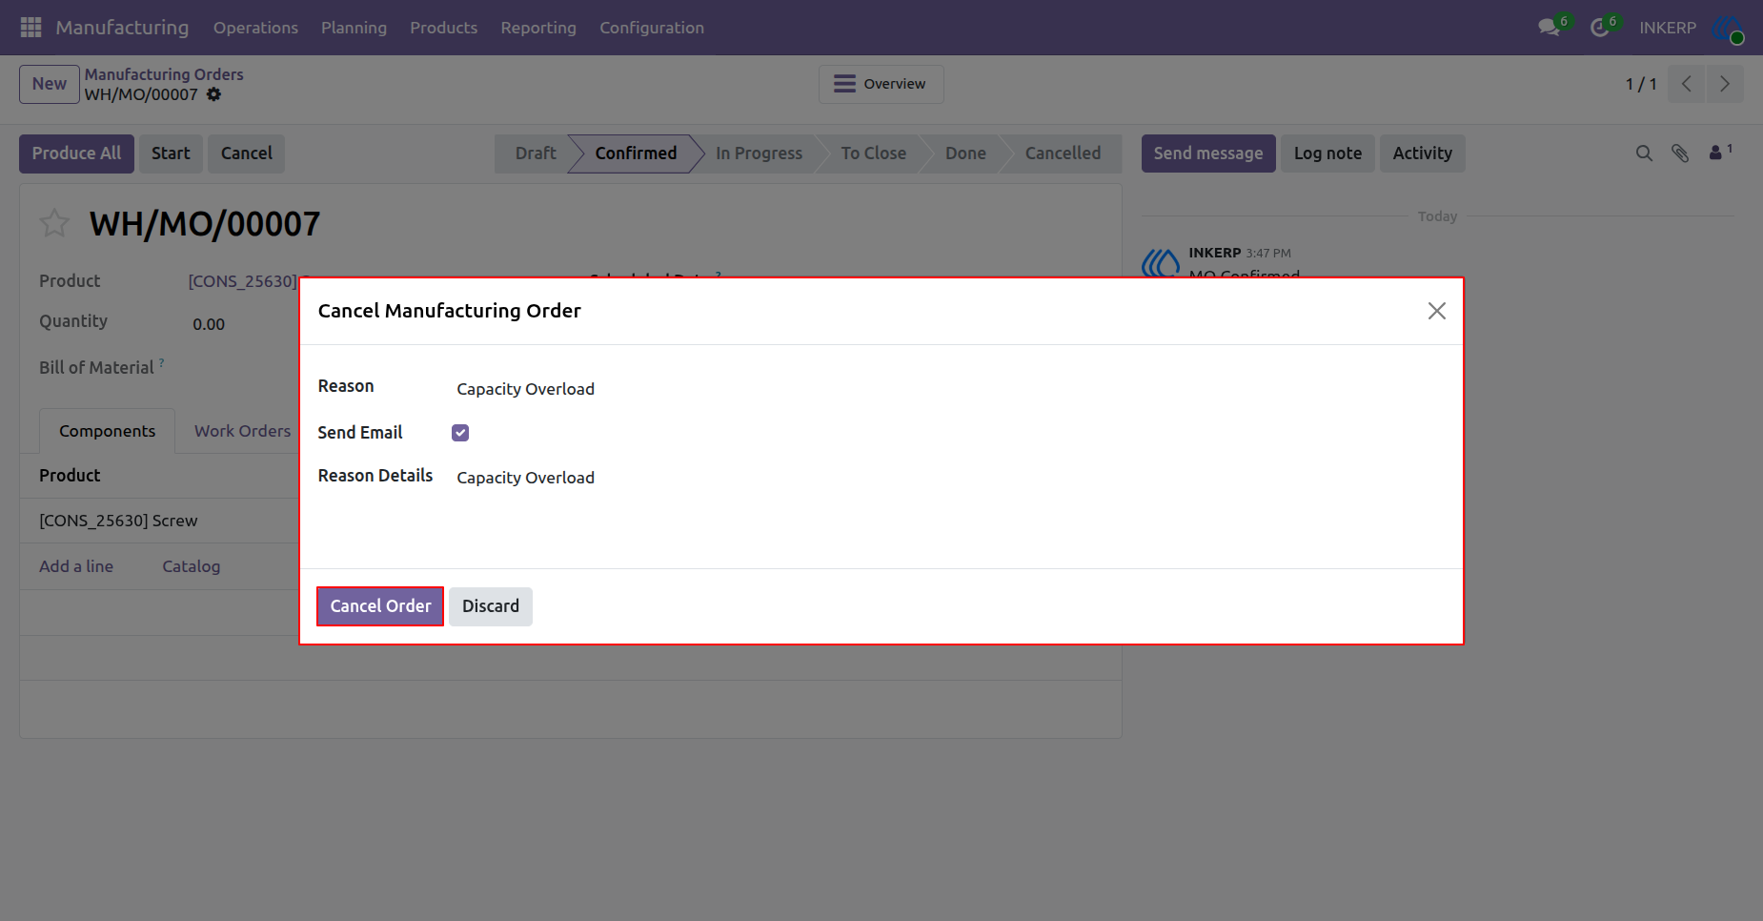Open the Products menu
Screen dimensions: 1763x921
(x=444, y=28)
